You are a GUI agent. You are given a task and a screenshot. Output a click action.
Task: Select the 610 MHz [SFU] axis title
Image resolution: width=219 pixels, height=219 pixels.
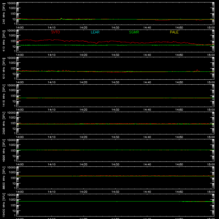[x=4, y=68]
